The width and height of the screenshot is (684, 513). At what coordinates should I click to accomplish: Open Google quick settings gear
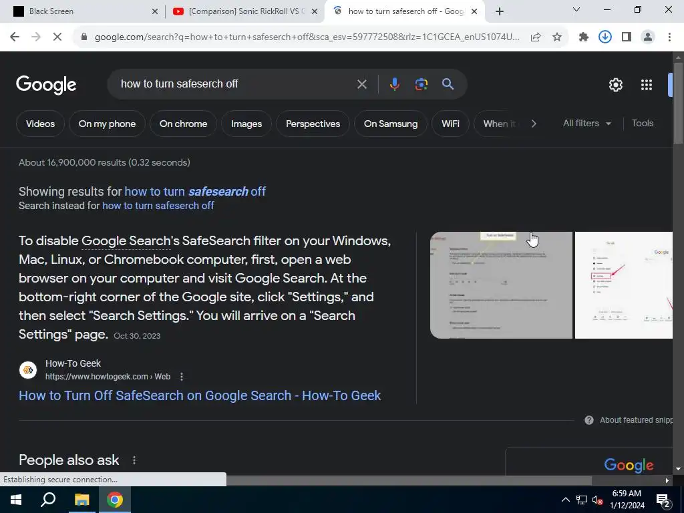click(x=615, y=85)
